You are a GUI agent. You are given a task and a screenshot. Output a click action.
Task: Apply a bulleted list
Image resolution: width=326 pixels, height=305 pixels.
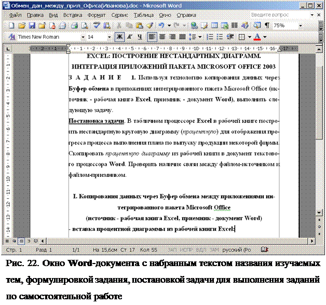point(220,37)
